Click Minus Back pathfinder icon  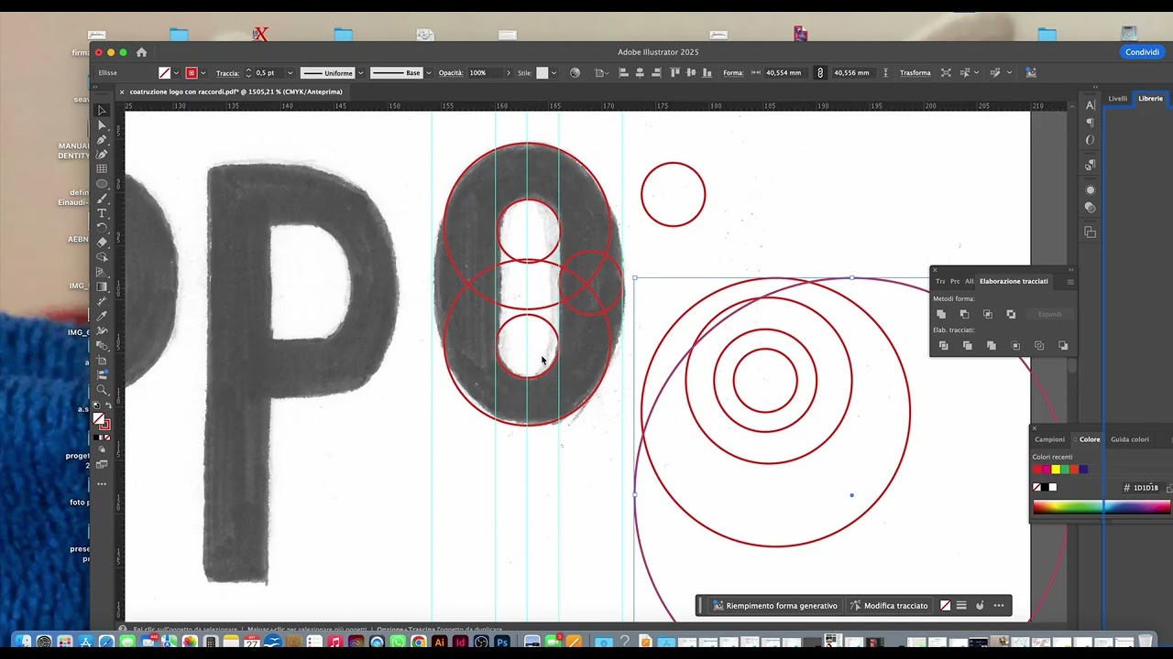(x=1063, y=346)
